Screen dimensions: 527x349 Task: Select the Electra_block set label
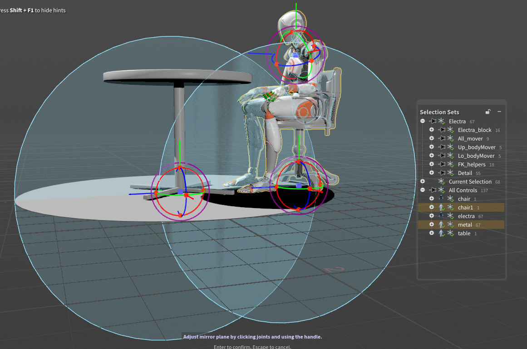pos(474,130)
